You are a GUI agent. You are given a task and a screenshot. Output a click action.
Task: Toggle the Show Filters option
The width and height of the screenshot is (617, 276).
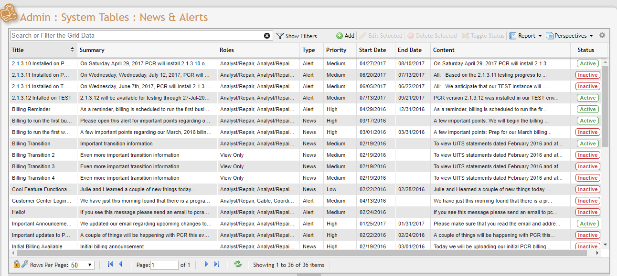coord(297,36)
